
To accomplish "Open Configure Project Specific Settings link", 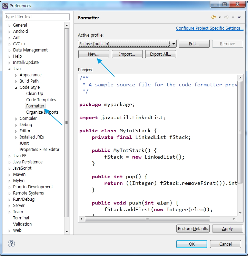I will pos(209,28).
